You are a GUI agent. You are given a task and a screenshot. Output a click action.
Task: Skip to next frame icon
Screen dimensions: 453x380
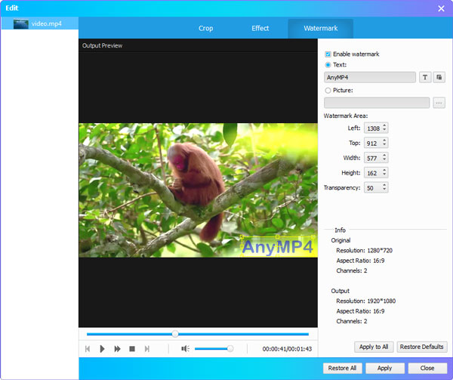click(x=147, y=349)
